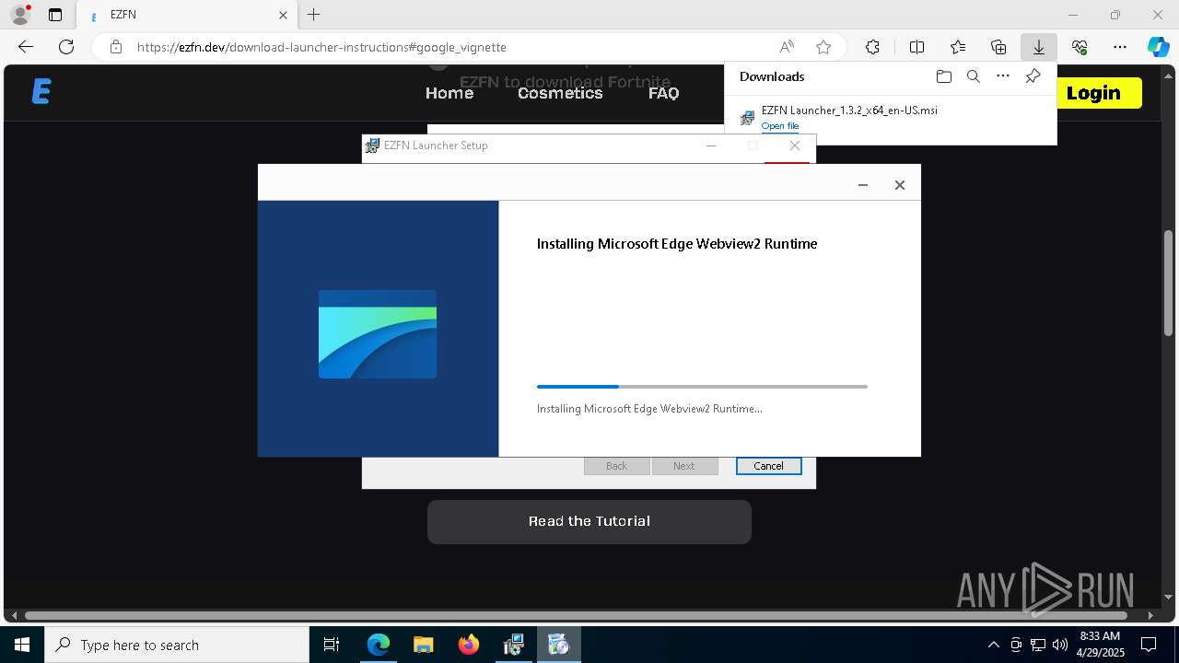Open Browser essentials heart icon
This screenshot has height=663, width=1179.
click(x=1080, y=47)
